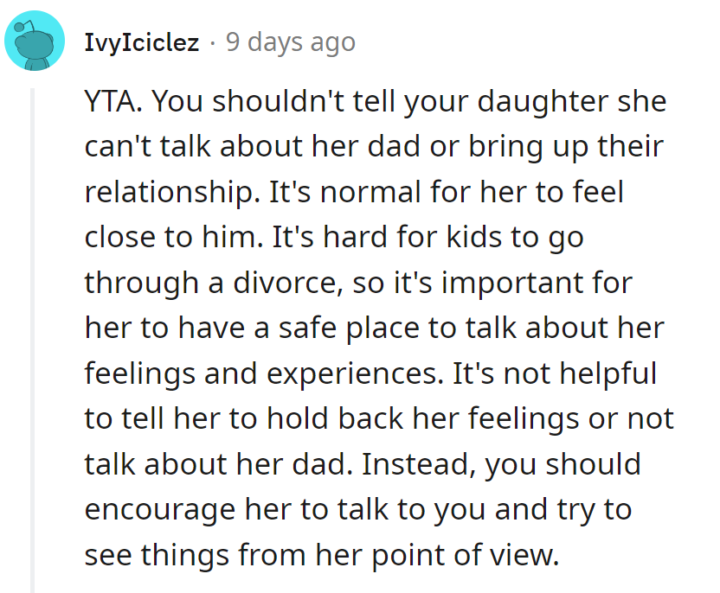Click the word 'helpful' in the comment
The image size is (720, 593).
pyautogui.click(x=607, y=373)
